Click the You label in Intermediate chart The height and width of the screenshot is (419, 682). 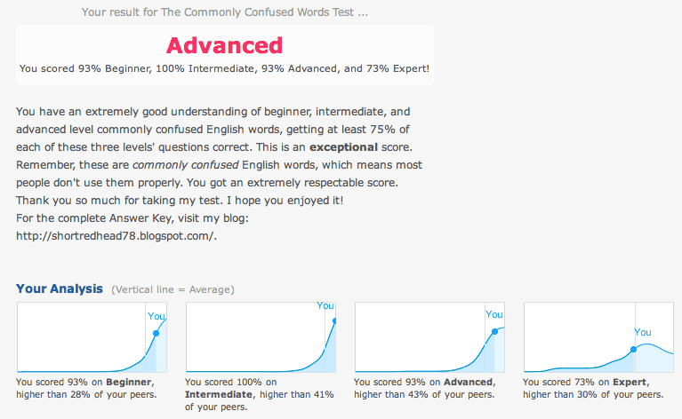point(325,305)
